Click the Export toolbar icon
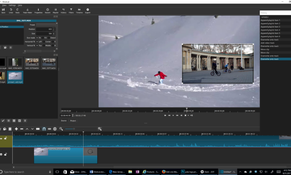Viewport: 291px width, 175px height. tap(88, 10)
